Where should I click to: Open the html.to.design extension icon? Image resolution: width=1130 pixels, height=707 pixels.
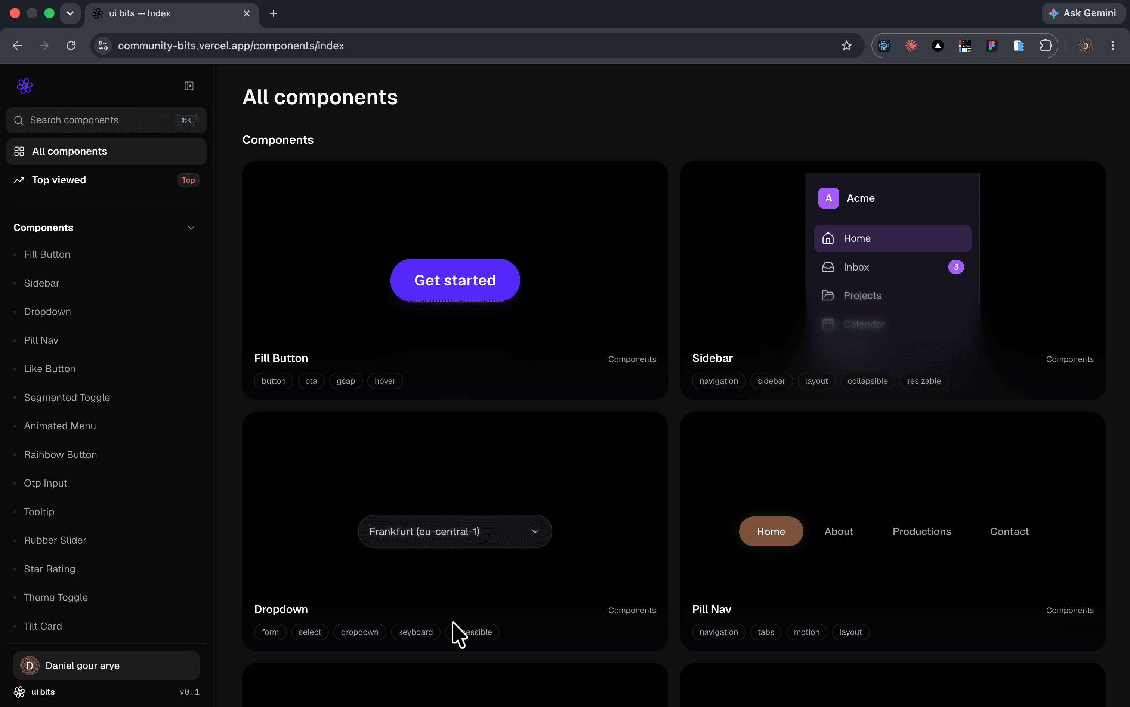[x=964, y=45]
